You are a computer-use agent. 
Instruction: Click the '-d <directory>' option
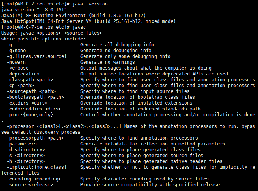tap(26, 150)
